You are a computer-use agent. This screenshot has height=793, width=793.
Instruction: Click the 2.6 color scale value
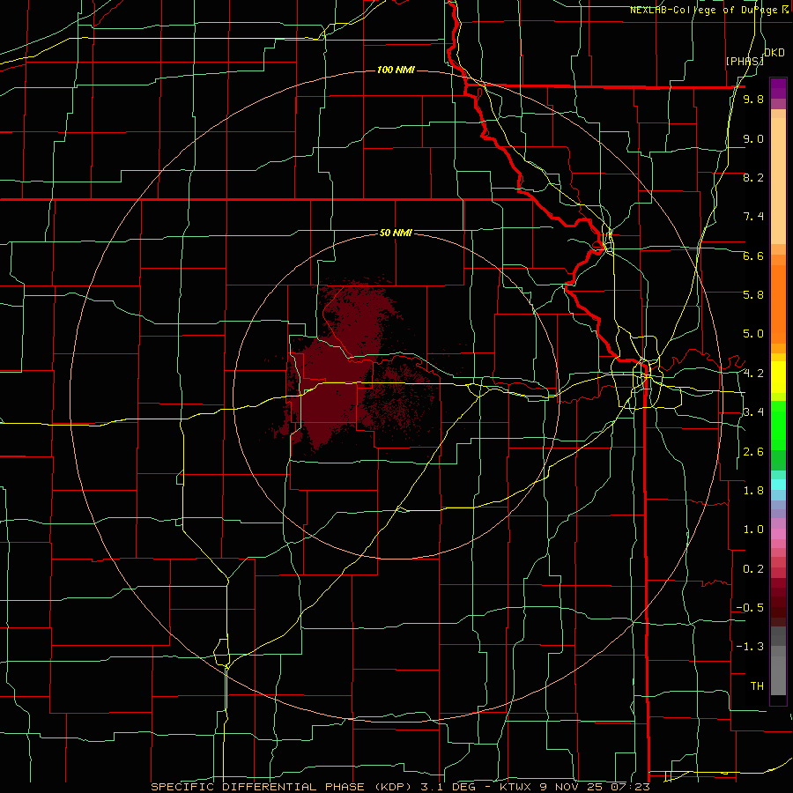[x=753, y=452]
